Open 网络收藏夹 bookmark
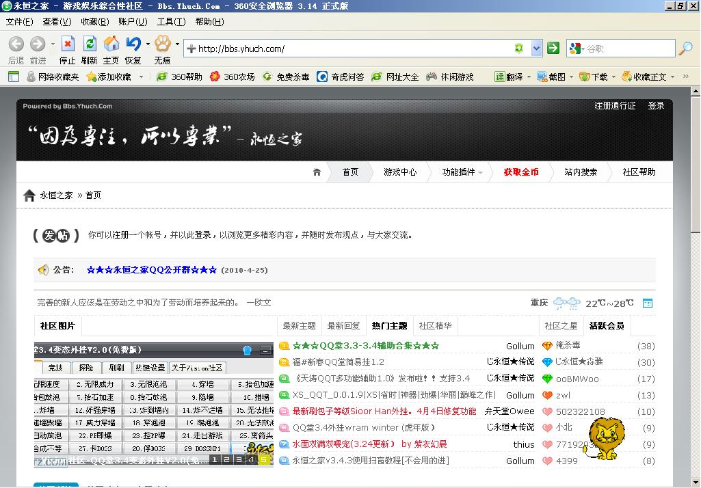The height and width of the screenshot is (488, 701). [x=53, y=77]
